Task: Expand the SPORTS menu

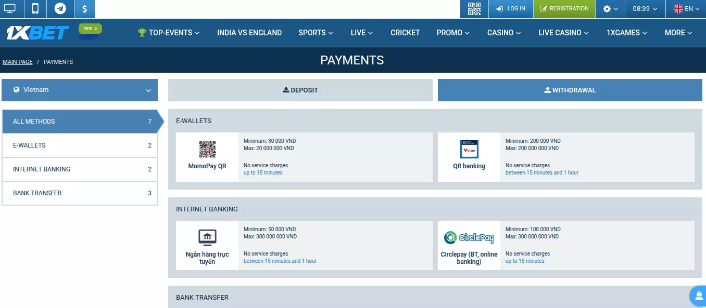Action: pos(316,33)
